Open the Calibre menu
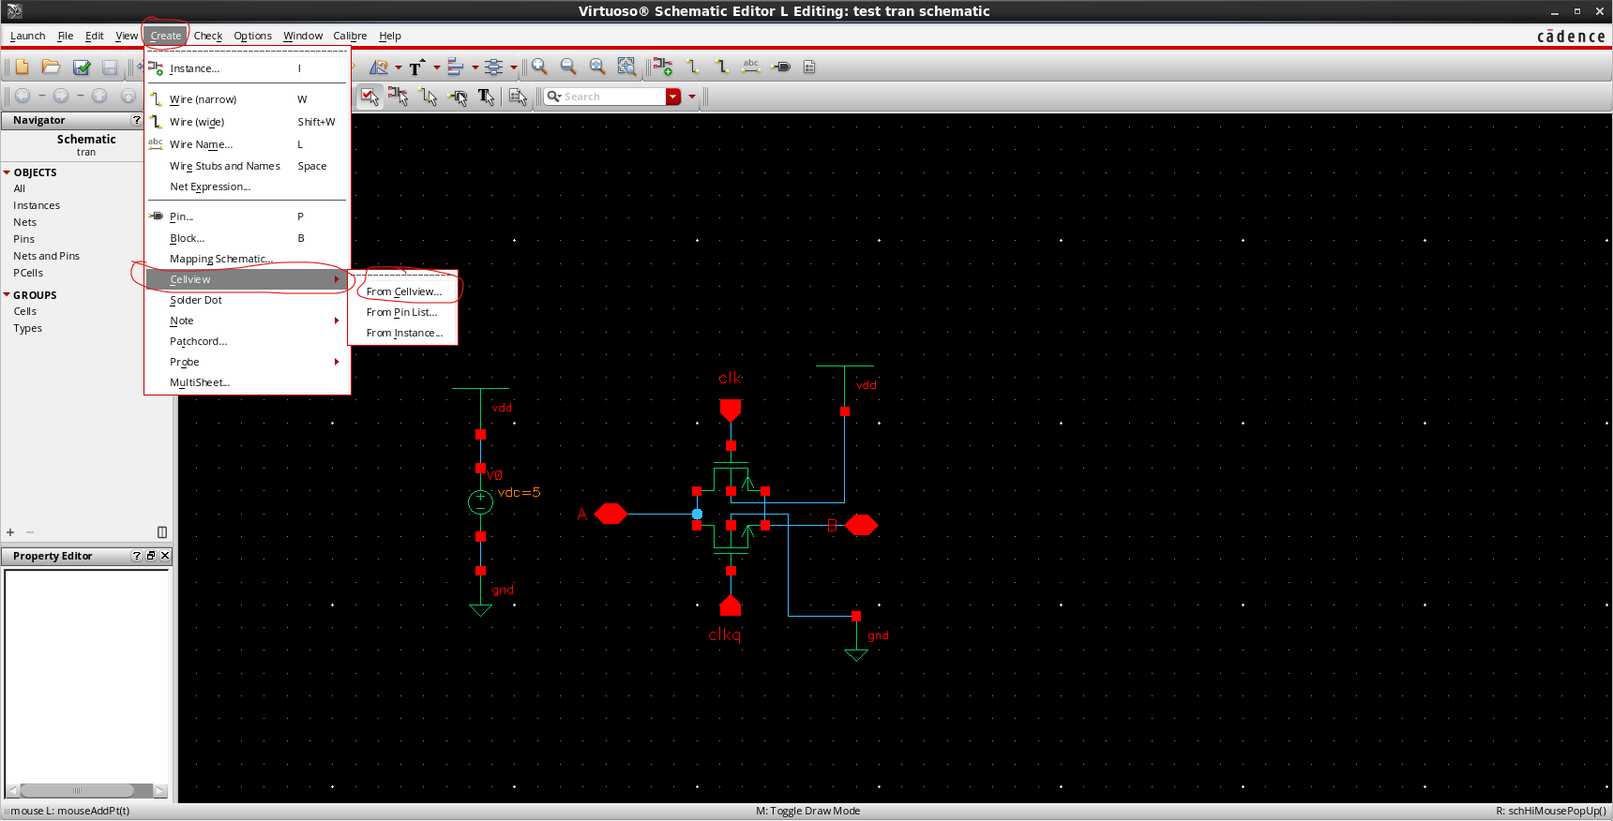1613x821 pixels. [x=350, y=36]
